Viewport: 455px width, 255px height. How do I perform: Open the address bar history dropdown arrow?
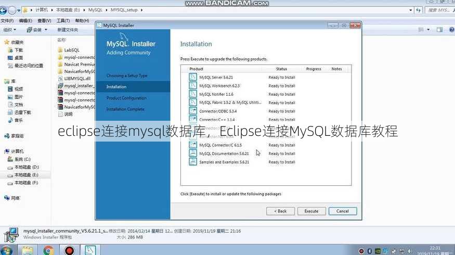pyautogui.click(x=411, y=10)
